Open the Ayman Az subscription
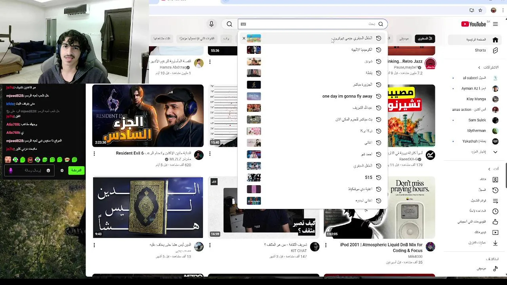Viewport: 507px width, 285px height. [475, 88]
